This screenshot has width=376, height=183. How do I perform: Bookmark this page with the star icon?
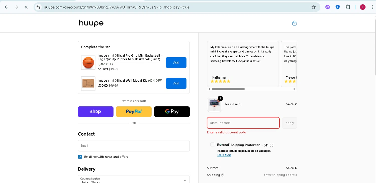tap(314, 7)
